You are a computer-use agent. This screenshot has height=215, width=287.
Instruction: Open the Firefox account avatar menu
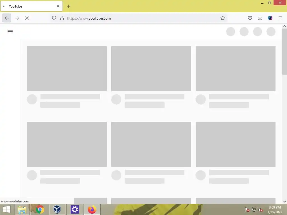pyautogui.click(x=270, y=18)
